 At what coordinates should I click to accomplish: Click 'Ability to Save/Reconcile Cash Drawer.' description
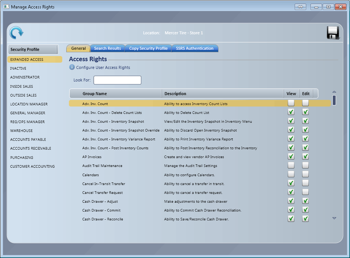[x=196, y=219]
